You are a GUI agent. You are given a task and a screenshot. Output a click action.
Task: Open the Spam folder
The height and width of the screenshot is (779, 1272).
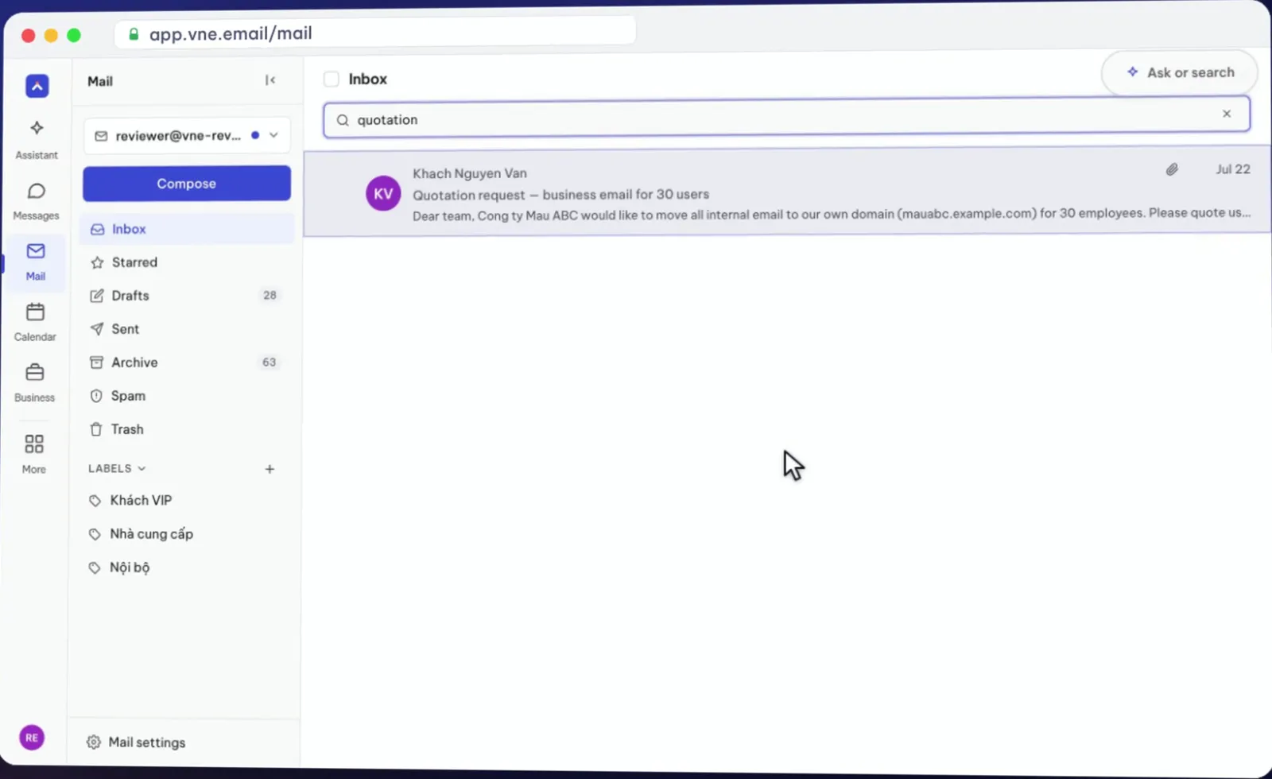click(187, 396)
